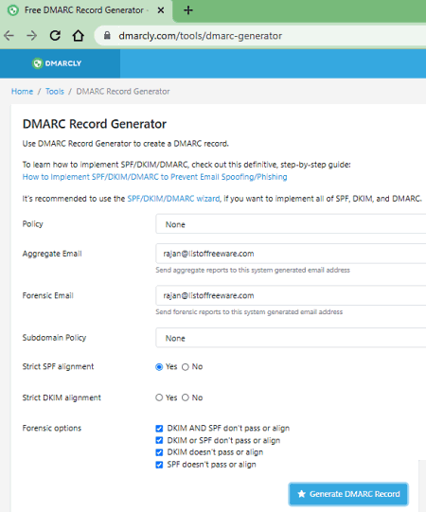The image size is (426, 512).
Task: Close the Free DMARC Record Generator tab
Action: pos(161,10)
